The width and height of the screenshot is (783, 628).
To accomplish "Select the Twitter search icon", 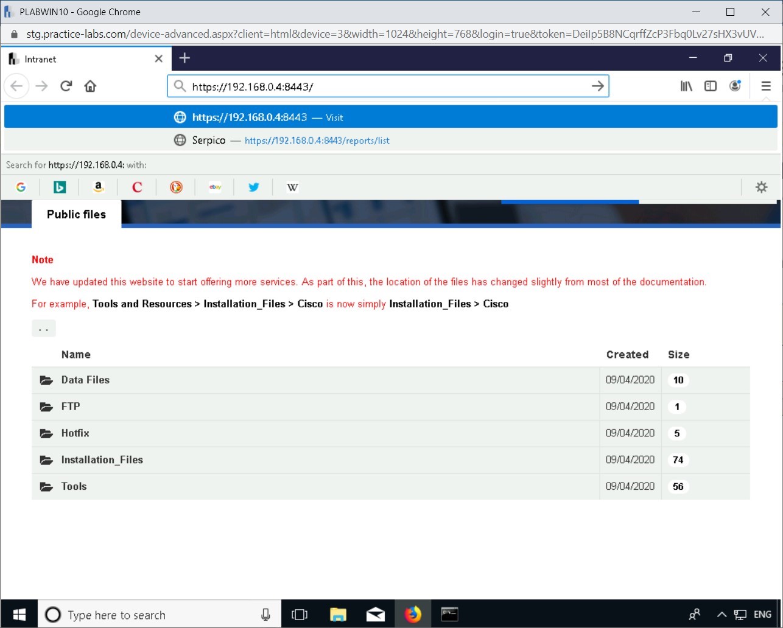I will tap(254, 187).
